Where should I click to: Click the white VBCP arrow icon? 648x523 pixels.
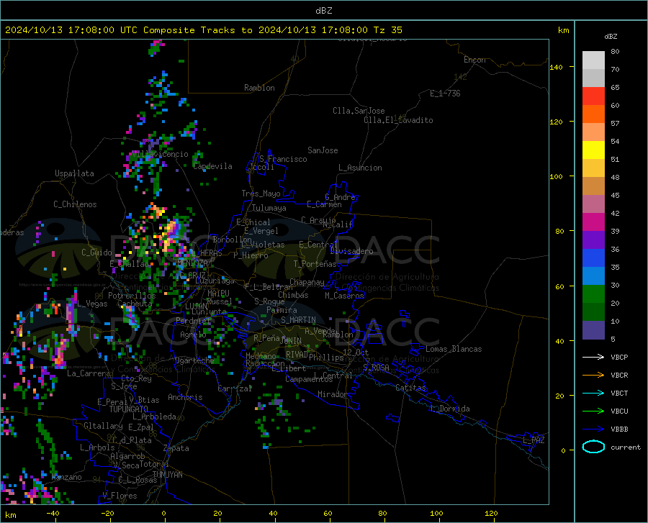[x=593, y=357]
